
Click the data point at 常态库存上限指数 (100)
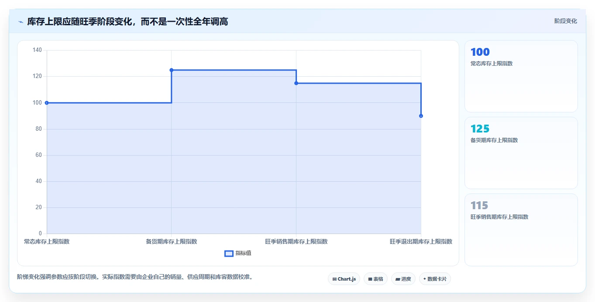(x=47, y=103)
